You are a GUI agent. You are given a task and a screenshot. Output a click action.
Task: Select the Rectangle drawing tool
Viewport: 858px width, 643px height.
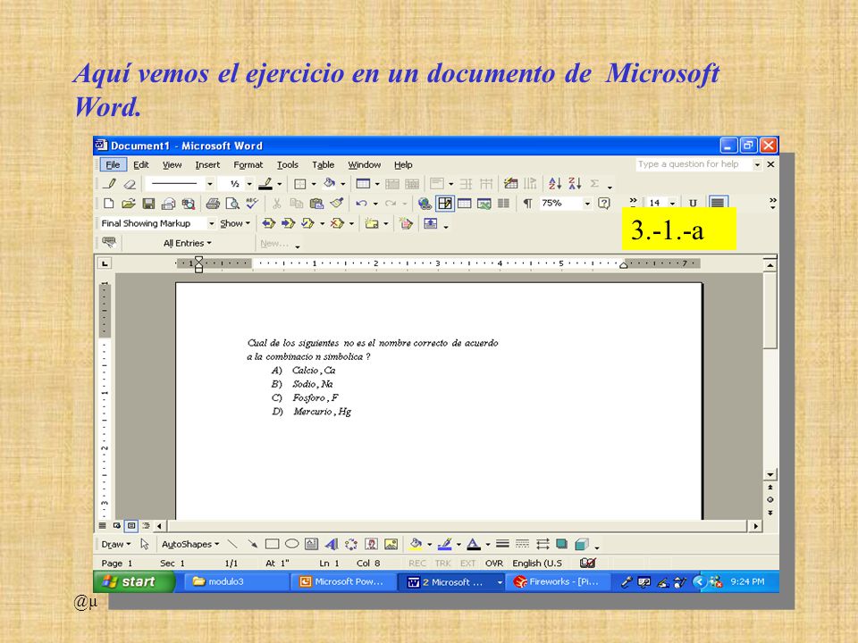coord(272,544)
